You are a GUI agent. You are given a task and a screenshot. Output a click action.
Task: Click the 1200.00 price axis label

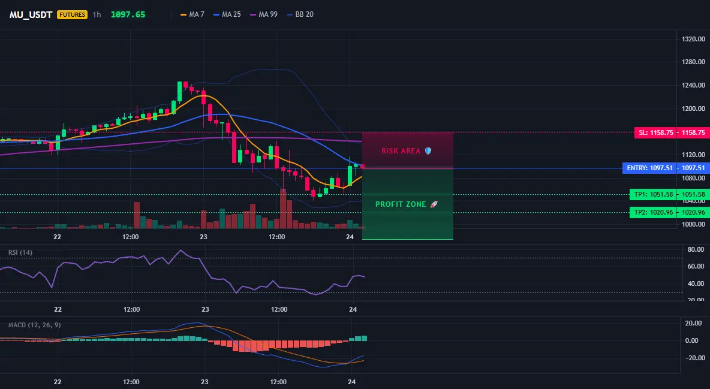tap(693, 108)
